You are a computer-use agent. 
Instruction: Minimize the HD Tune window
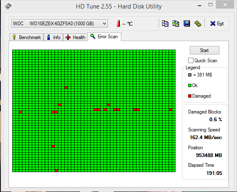tap(200, 6)
